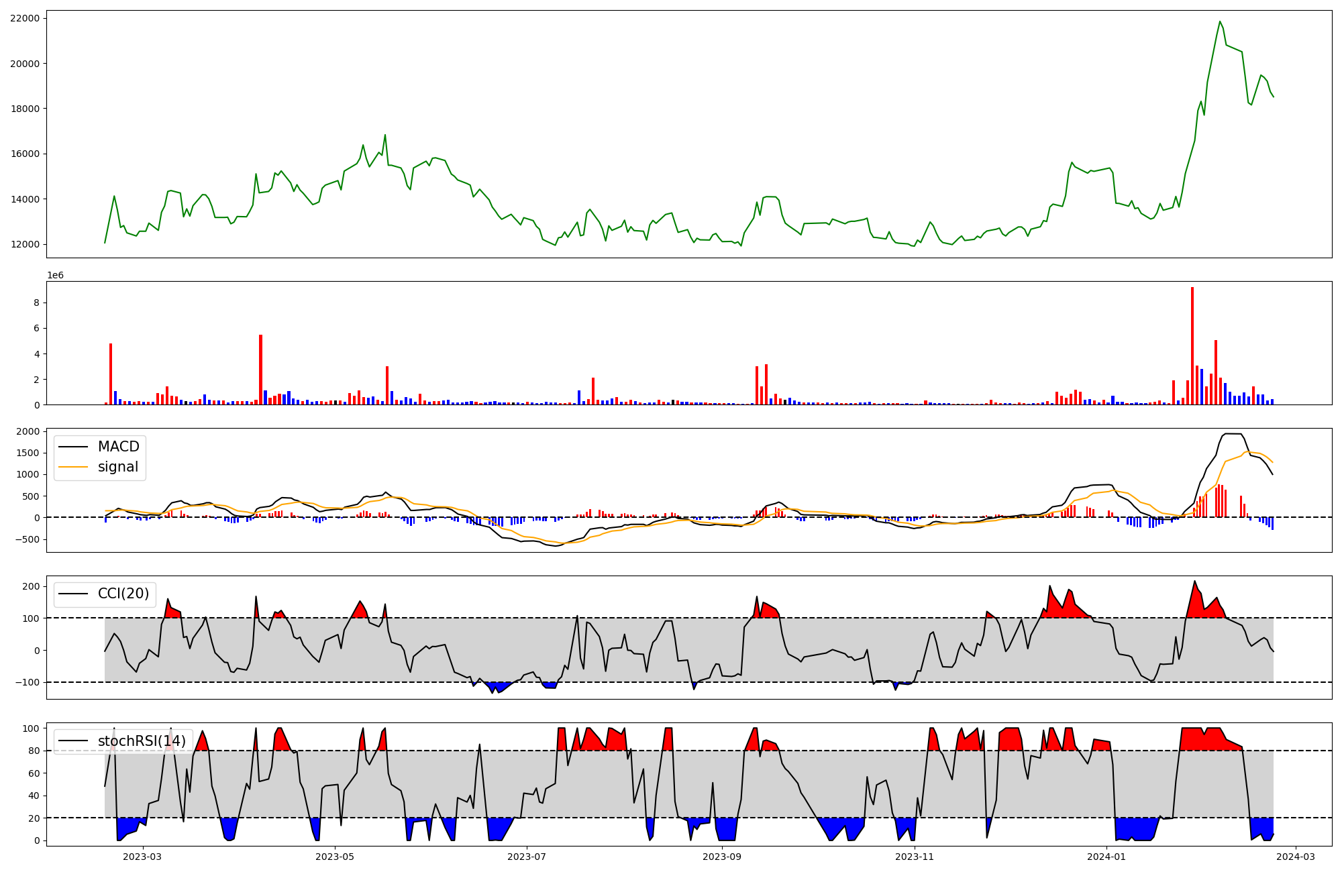Click the 2023-07 x-axis date label
Image resolution: width=1342 pixels, height=872 pixels.
[x=527, y=857]
